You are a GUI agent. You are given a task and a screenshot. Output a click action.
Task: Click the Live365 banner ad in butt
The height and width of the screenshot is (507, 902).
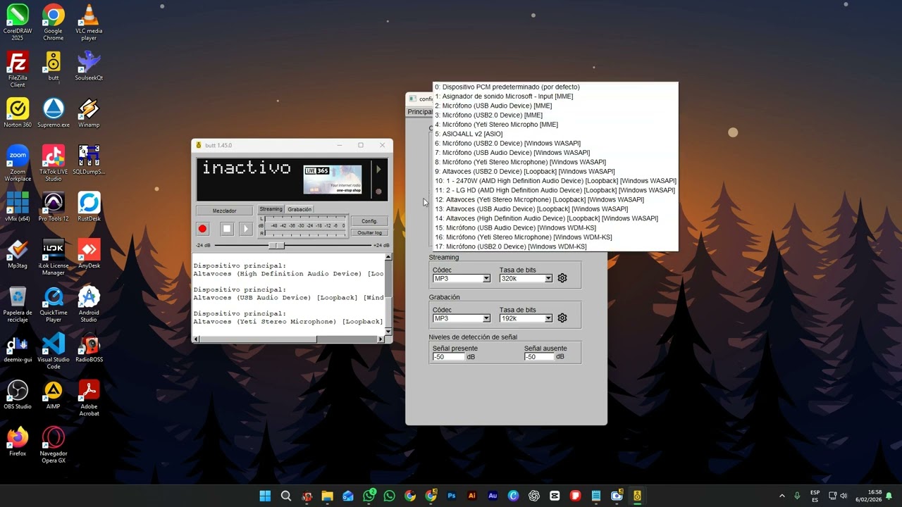click(333, 180)
